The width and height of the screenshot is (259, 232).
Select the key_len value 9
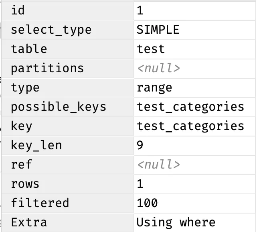(194, 146)
